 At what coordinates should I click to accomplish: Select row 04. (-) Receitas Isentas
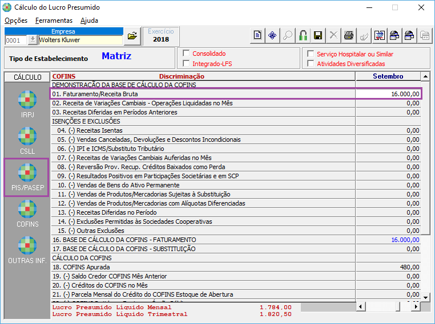[x=203, y=130]
